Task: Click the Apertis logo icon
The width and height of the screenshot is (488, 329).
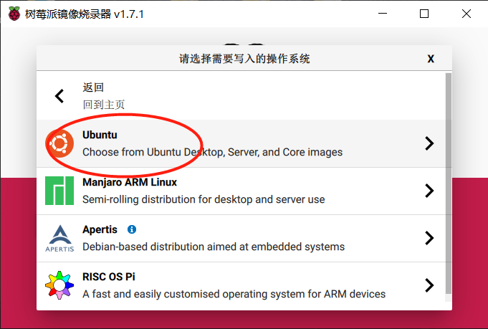Action: tap(59, 238)
